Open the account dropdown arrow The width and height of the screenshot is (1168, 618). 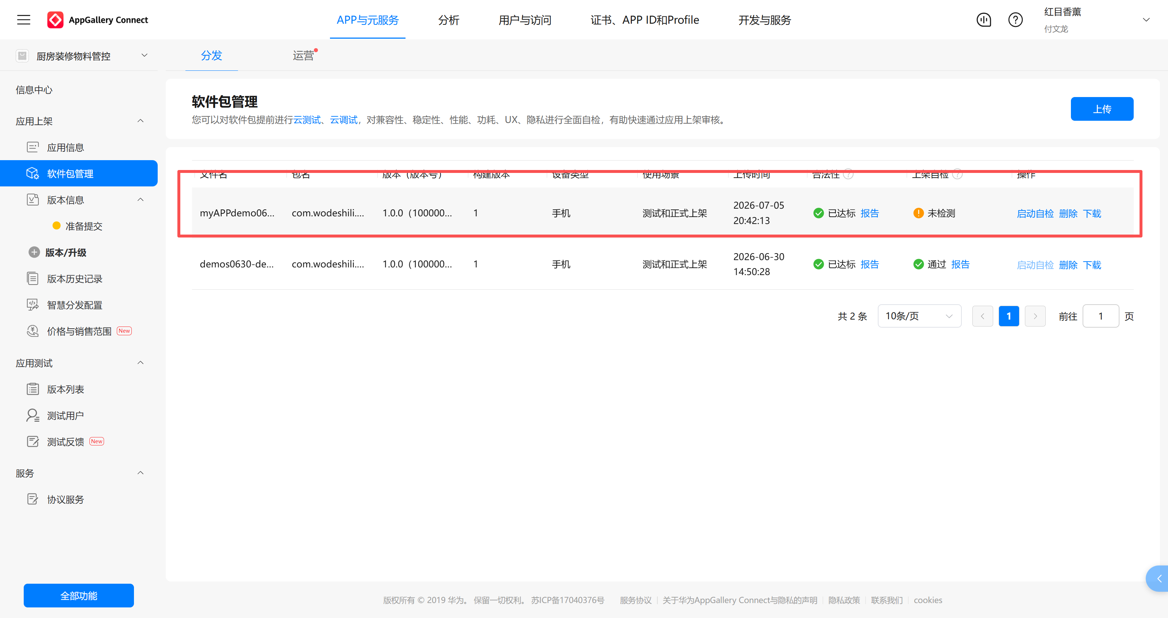1146,20
